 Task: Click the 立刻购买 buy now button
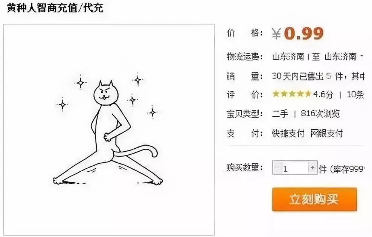[x=314, y=199]
